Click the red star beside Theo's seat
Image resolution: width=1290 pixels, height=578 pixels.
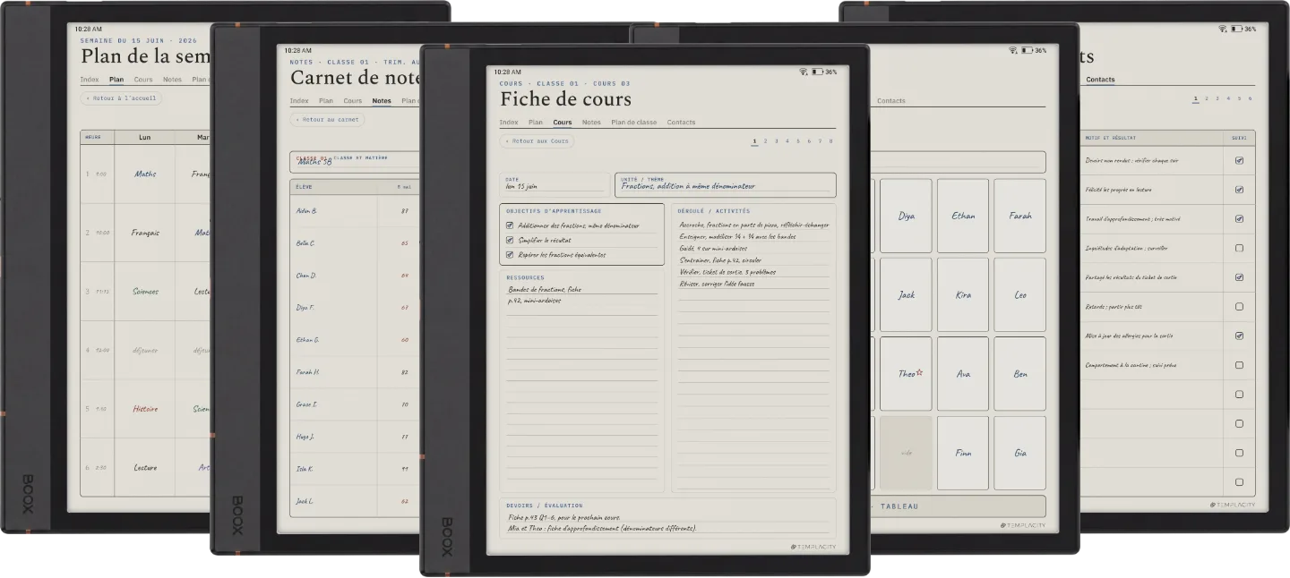click(919, 373)
